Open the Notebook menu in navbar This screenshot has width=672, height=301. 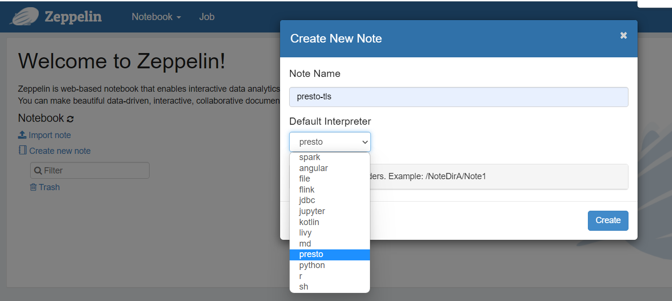pyautogui.click(x=156, y=17)
